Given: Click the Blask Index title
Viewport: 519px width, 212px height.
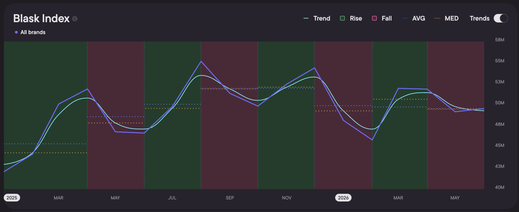Looking at the screenshot, I should [x=41, y=18].
